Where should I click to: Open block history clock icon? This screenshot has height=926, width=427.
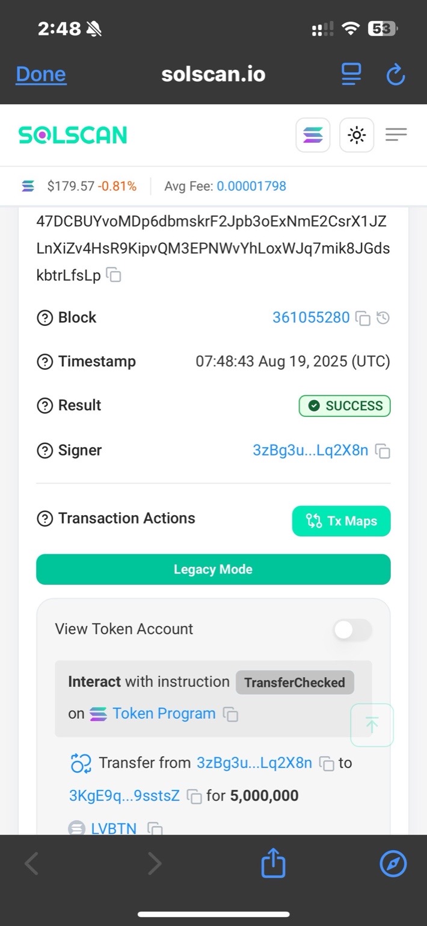click(383, 318)
